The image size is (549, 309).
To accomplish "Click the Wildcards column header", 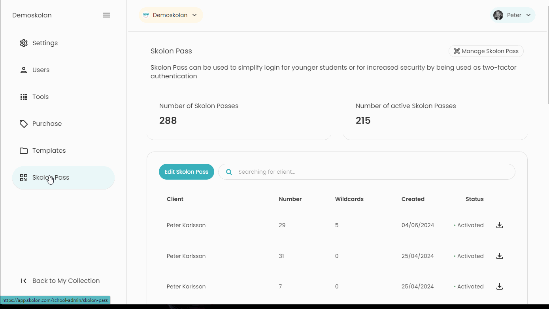I will (x=349, y=199).
